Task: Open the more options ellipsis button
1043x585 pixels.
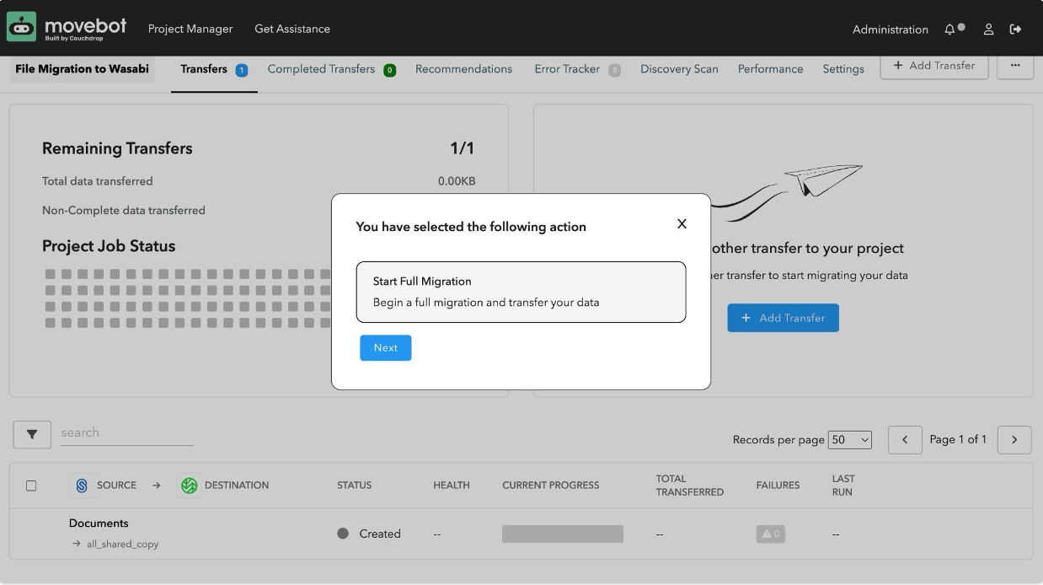Action: [x=1015, y=66]
